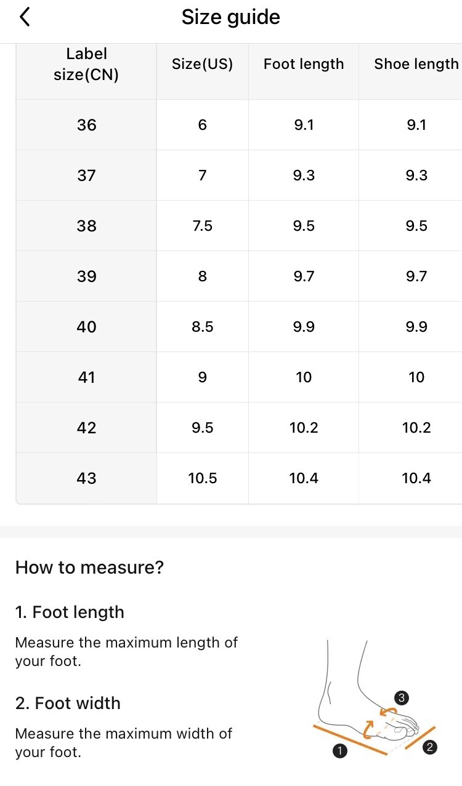Select the Size guide title
Image resolution: width=462 pixels, height=786 pixels.
pyautogui.click(x=231, y=17)
